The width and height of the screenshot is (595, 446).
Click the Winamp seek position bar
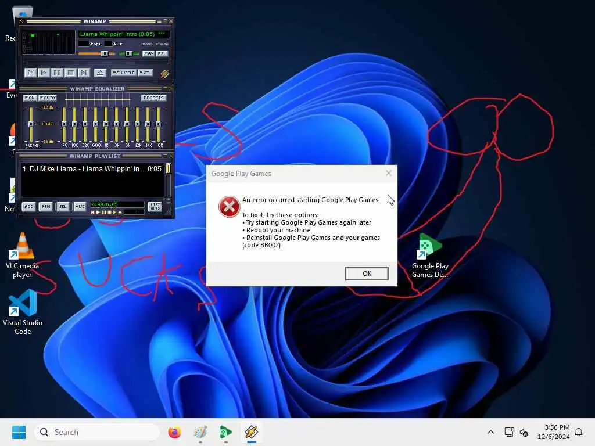[x=96, y=61]
